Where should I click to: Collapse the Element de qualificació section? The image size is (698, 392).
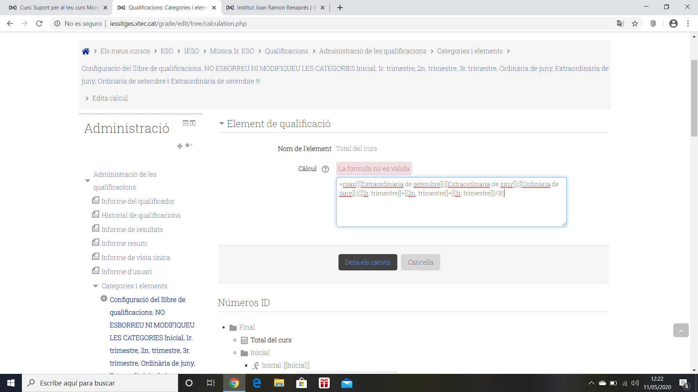pyautogui.click(x=221, y=124)
